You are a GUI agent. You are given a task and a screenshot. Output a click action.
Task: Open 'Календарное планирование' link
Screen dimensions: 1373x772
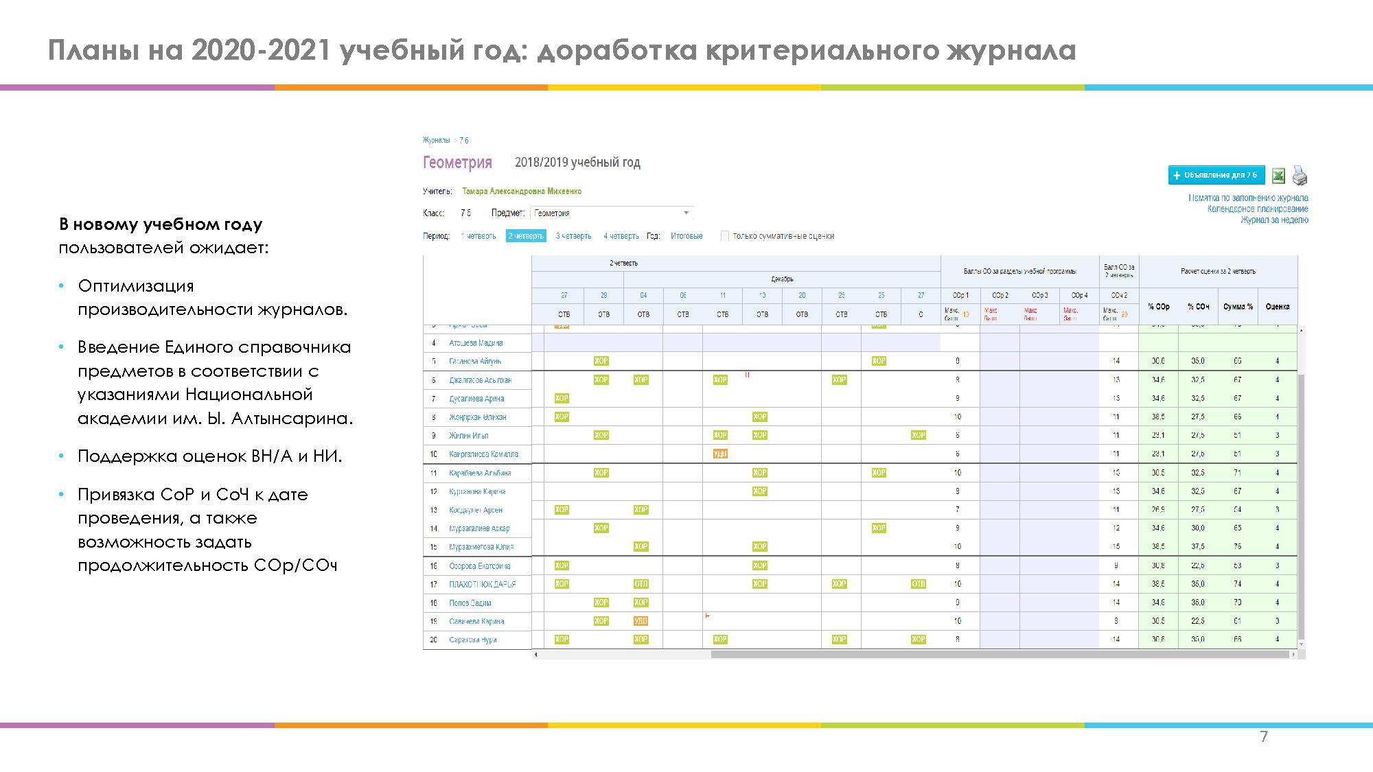[x=1258, y=209]
